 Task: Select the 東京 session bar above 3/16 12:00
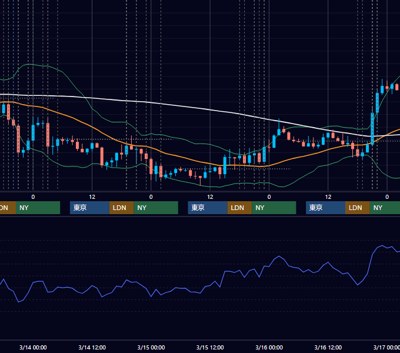click(325, 208)
